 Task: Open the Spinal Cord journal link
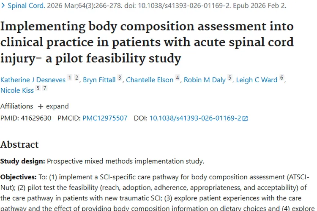pyautogui.click(x=24, y=6)
